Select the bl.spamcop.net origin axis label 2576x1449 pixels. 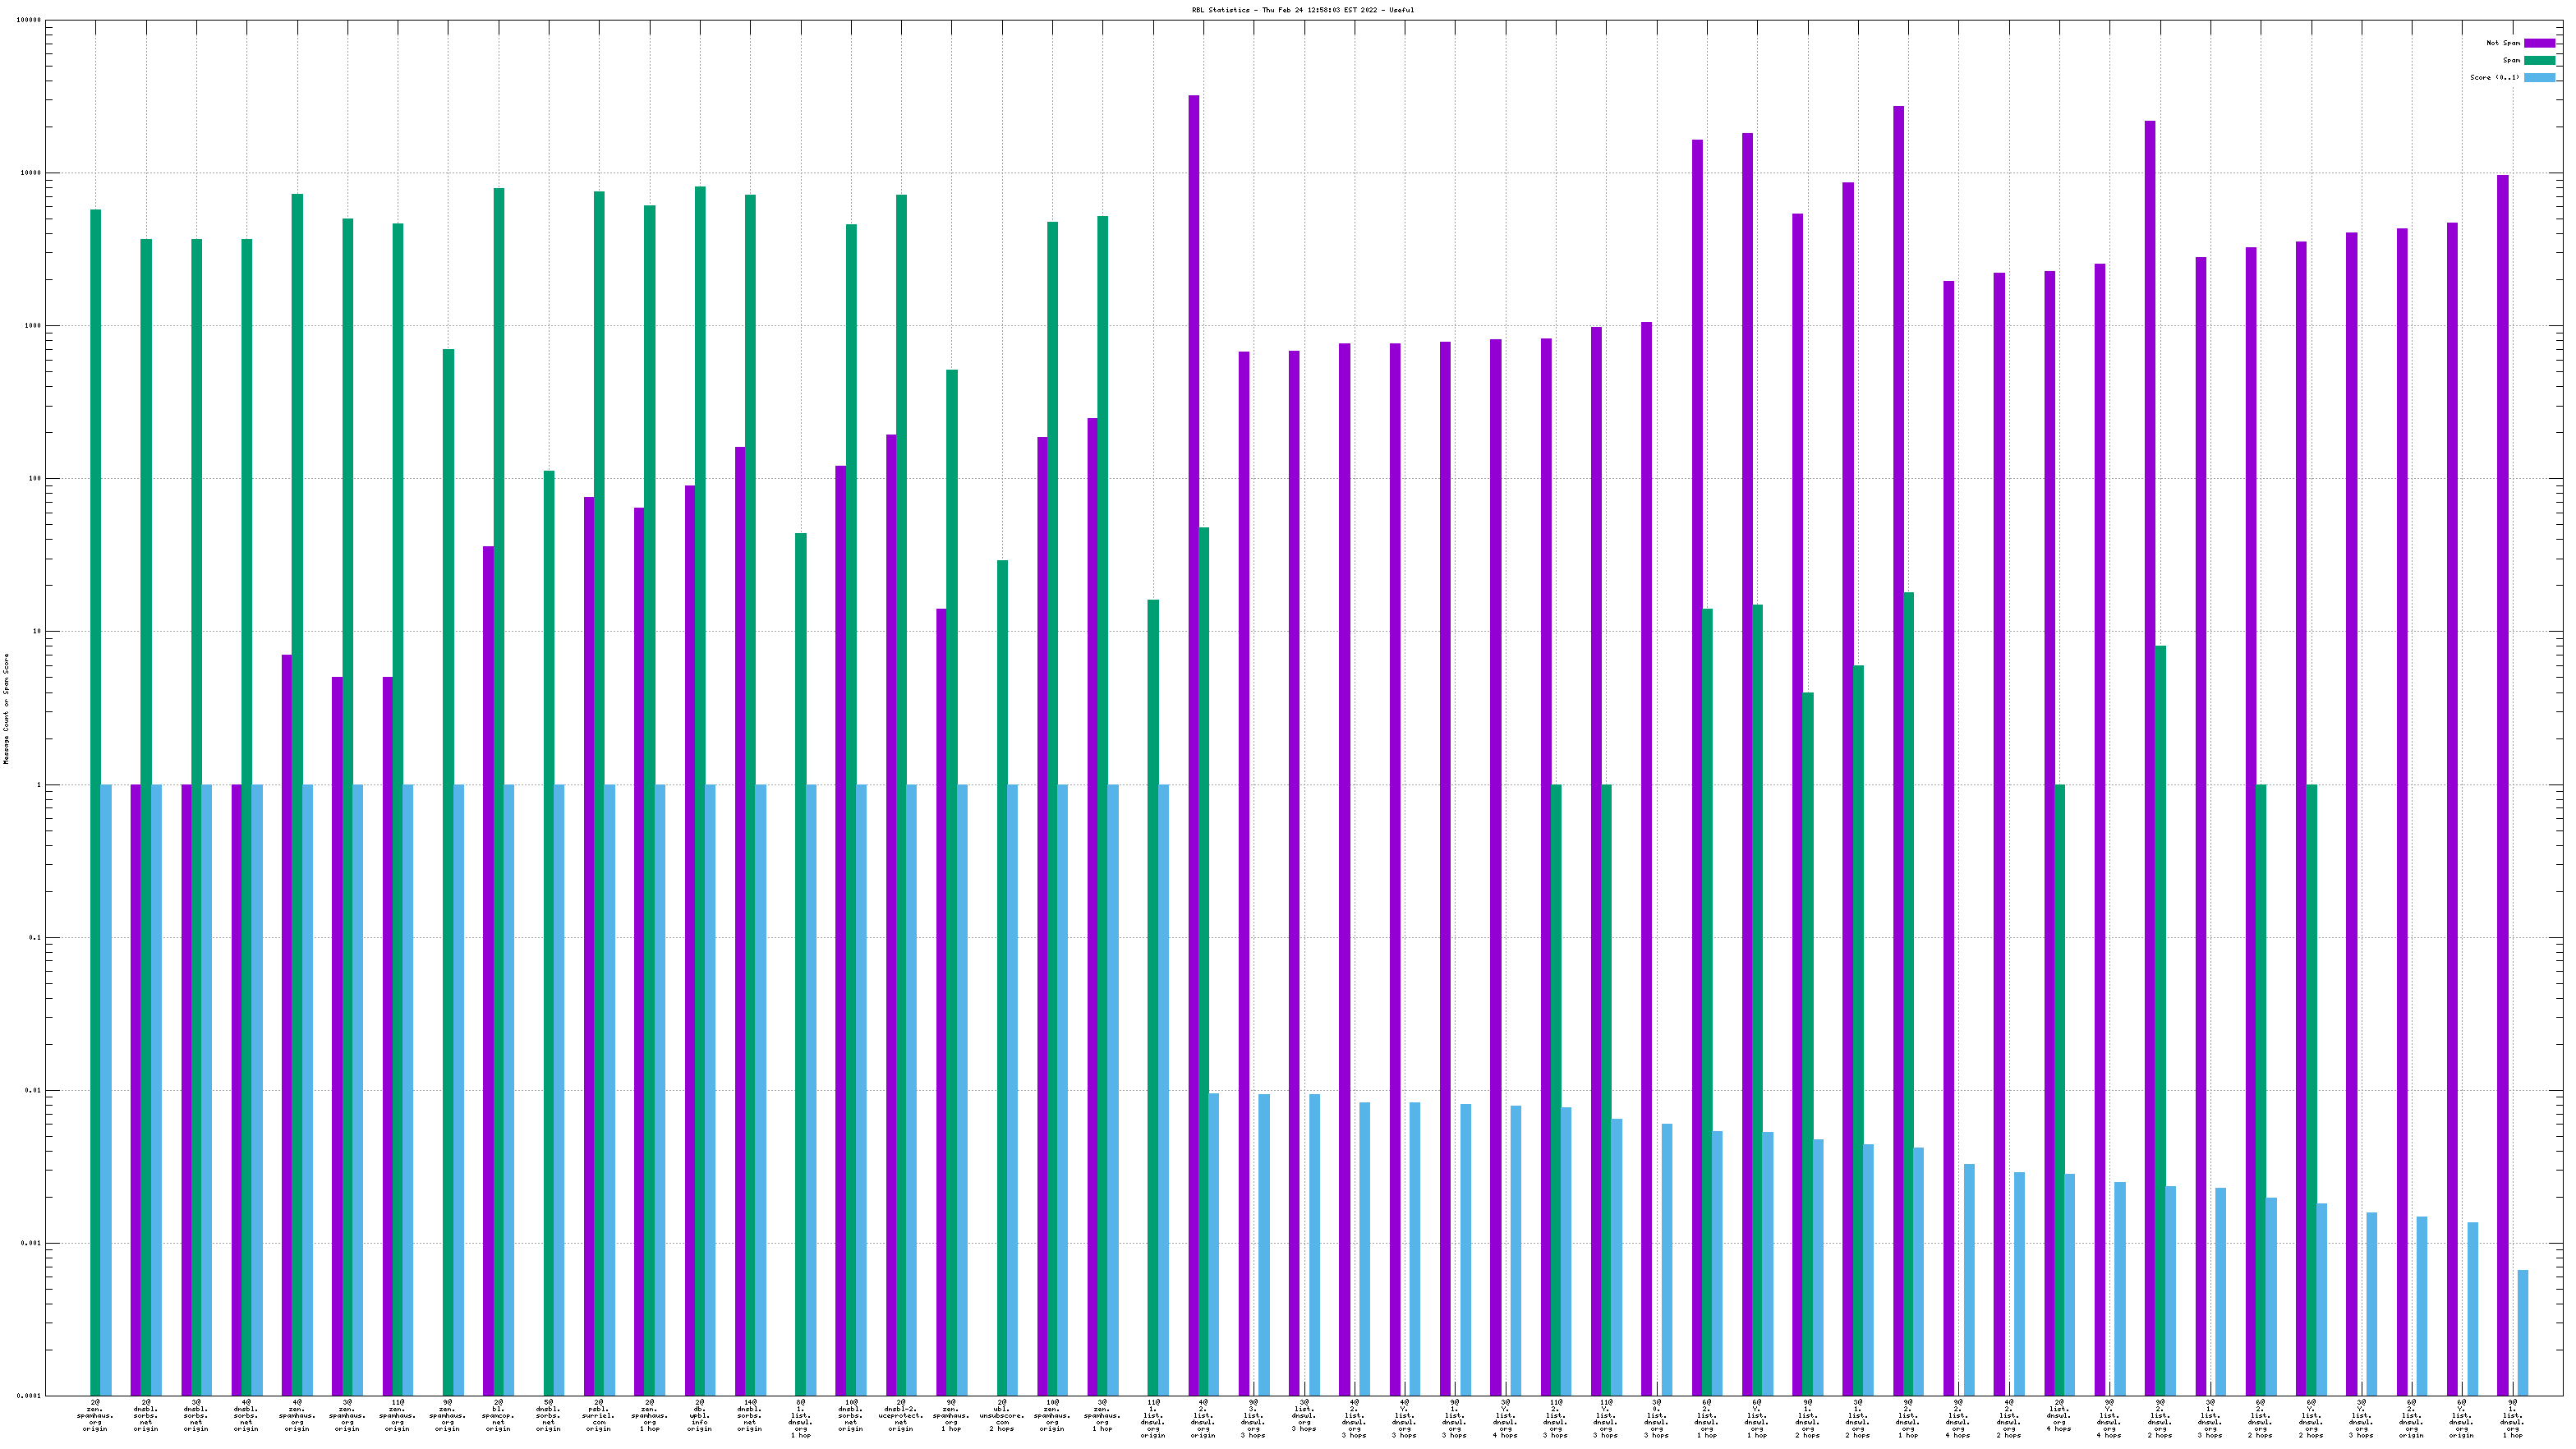[498, 1415]
